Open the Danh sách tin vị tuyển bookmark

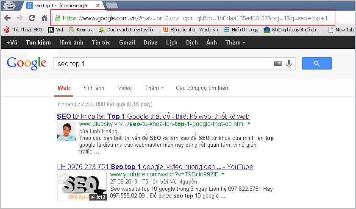coord(128,30)
